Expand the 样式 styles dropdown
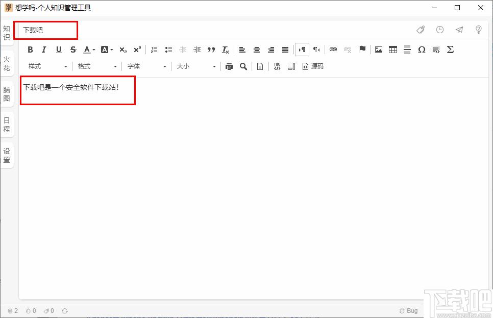 [48, 66]
